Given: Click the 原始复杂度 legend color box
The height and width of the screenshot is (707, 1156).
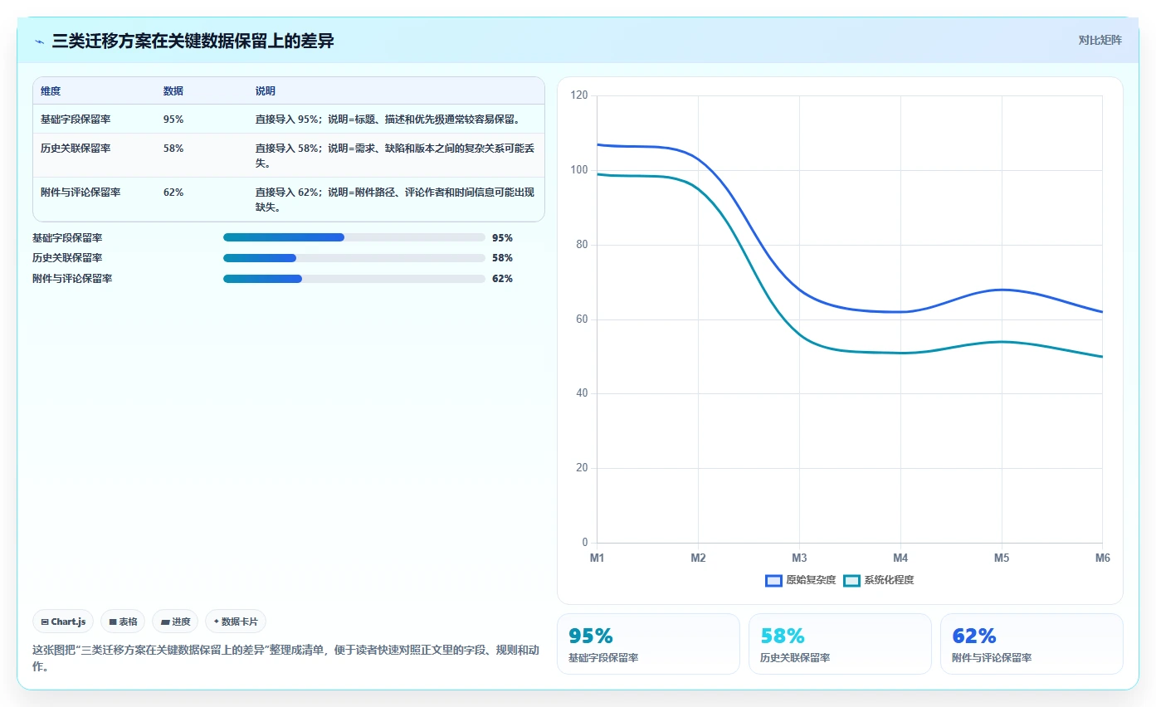Looking at the screenshot, I should (774, 580).
